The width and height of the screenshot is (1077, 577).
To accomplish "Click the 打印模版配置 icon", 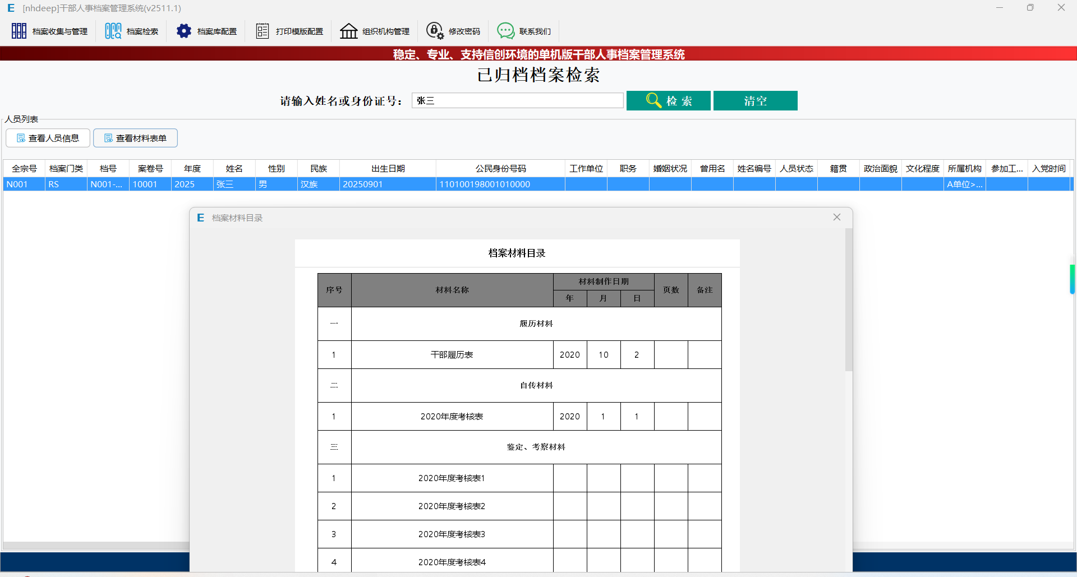I will (262, 31).
